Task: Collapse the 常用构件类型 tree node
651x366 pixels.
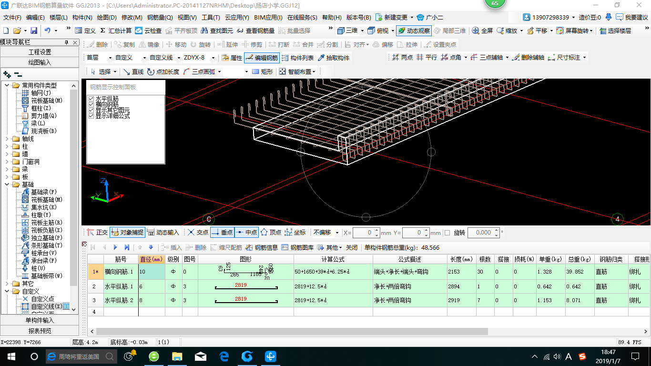Action: pos(7,85)
